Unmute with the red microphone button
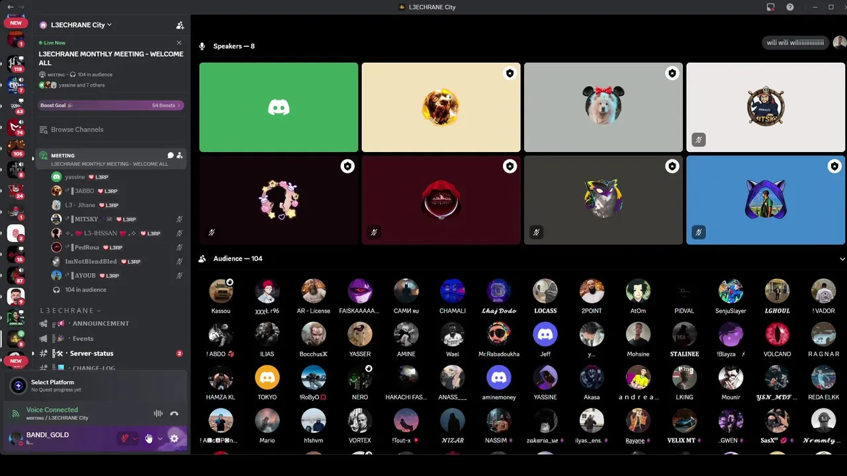This screenshot has width=847, height=476. [x=124, y=438]
